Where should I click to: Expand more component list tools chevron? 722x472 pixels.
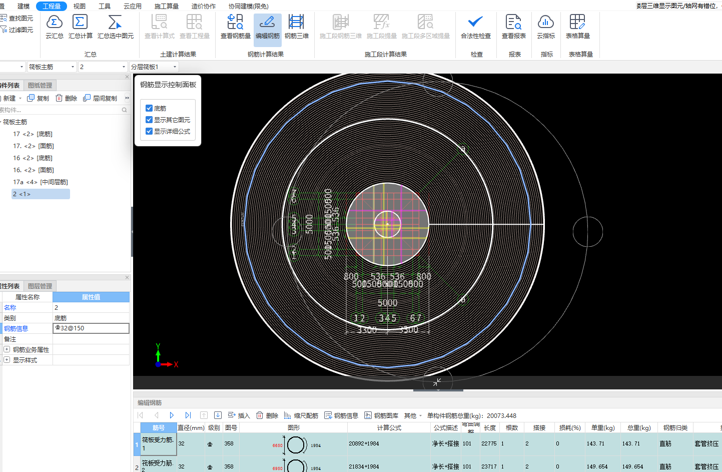pyautogui.click(x=127, y=98)
